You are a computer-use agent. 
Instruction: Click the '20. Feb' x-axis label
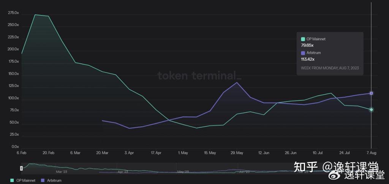click(x=48, y=153)
